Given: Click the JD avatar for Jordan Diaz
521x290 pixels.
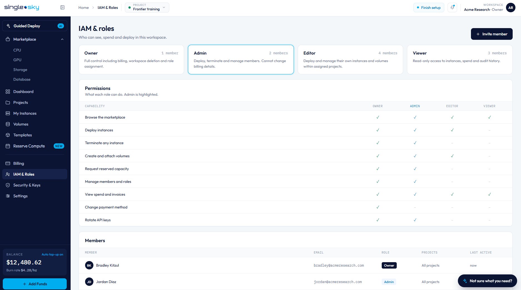Looking at the screenshot, I should pos(89,282).
